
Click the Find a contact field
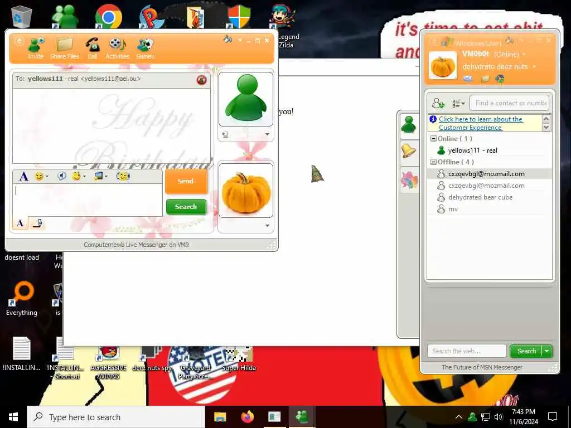tap(510, 103)
